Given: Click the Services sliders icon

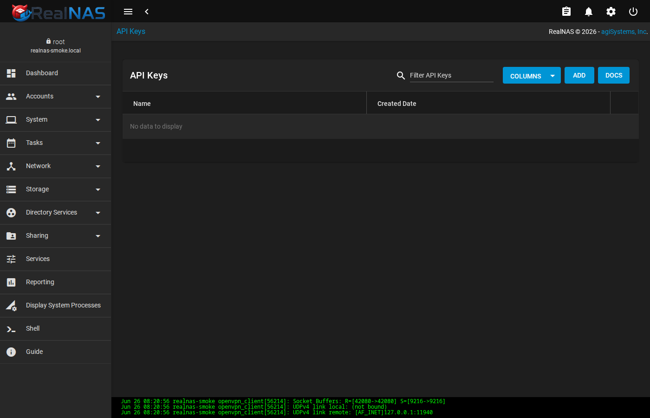Looking at the screenshot, I should point(11,259).
